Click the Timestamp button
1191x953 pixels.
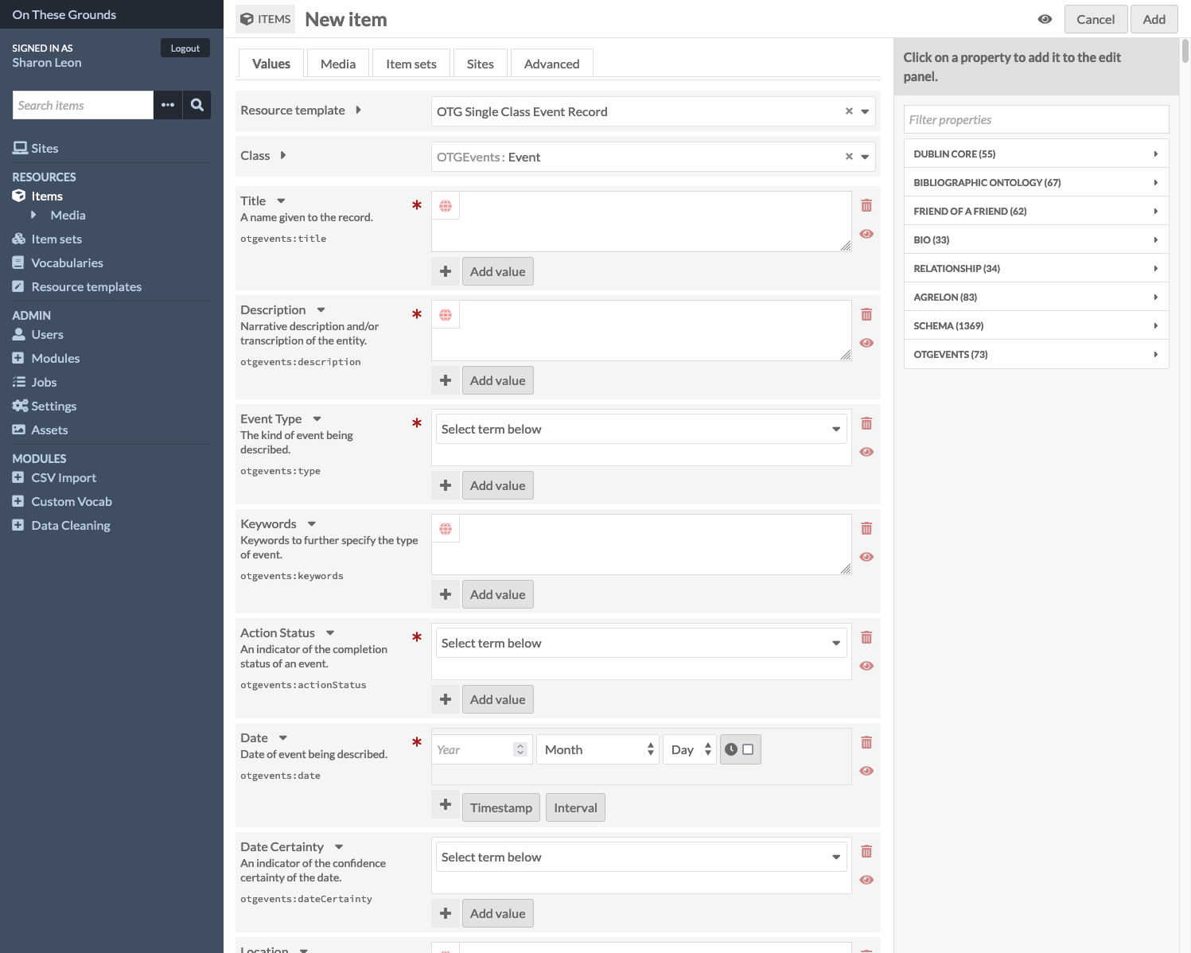501,807
